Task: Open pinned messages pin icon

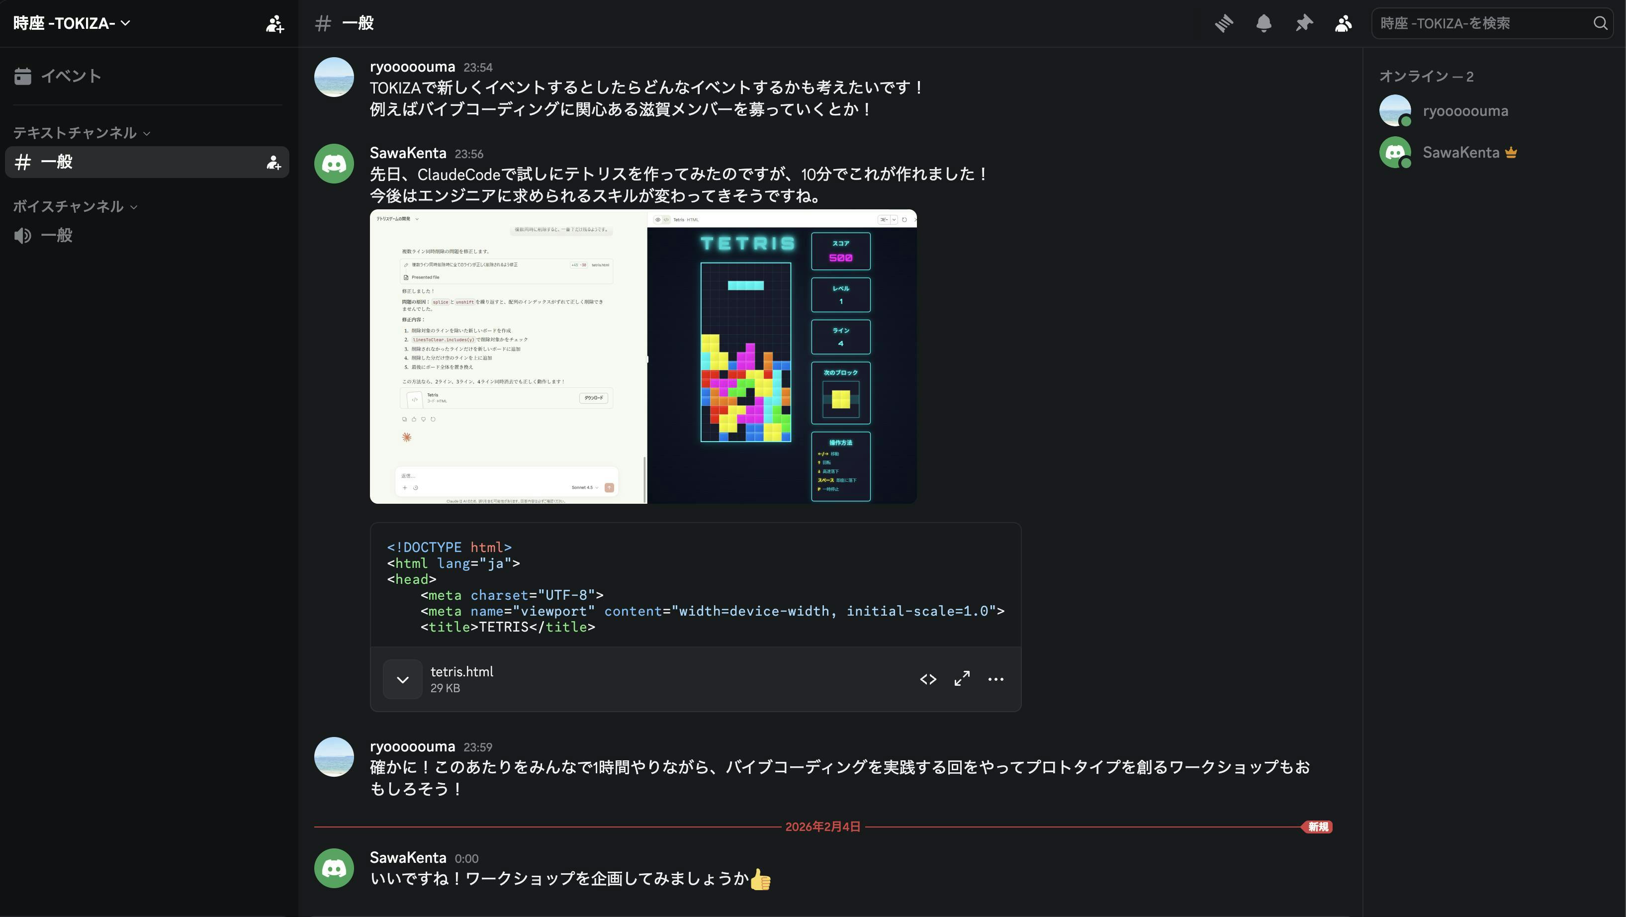Action: (x=1303, y=23)
